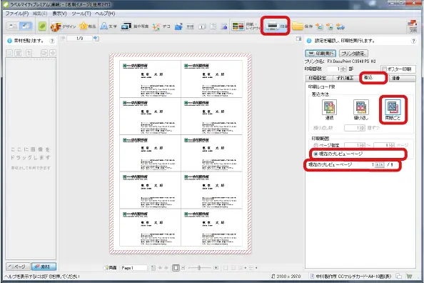Click the help icon beside 素材を貼ります
This screenshot has width=424, height=283.
coord(52,41)
